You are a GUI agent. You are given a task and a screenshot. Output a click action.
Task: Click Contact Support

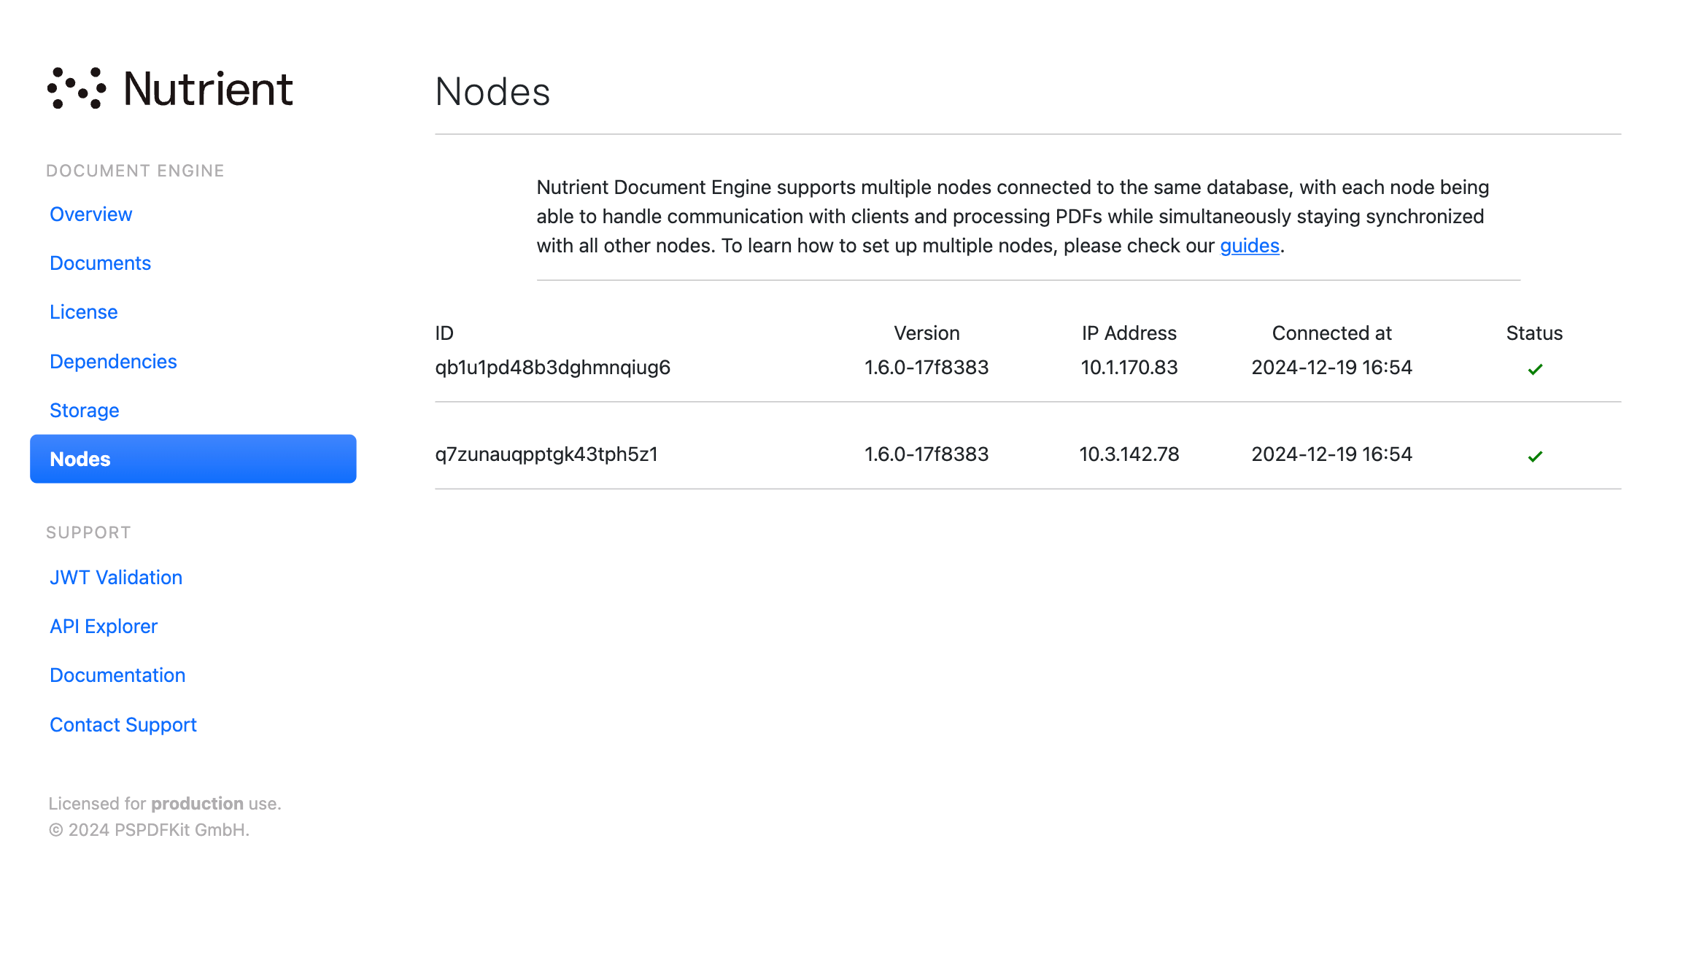[x=123, y=724]
